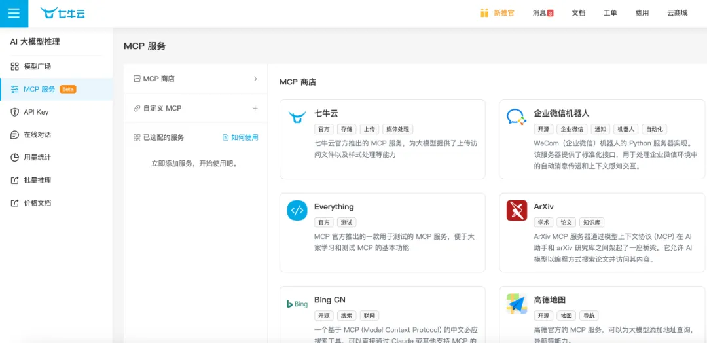
Task: Click the 用量统计 pie chart icon
Action: (15, 157)
